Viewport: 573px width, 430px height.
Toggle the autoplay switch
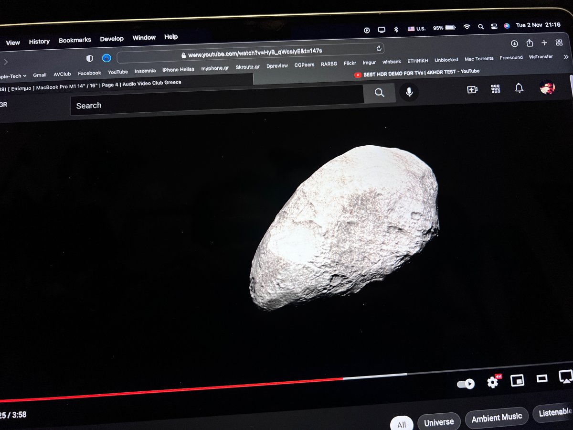466,384
